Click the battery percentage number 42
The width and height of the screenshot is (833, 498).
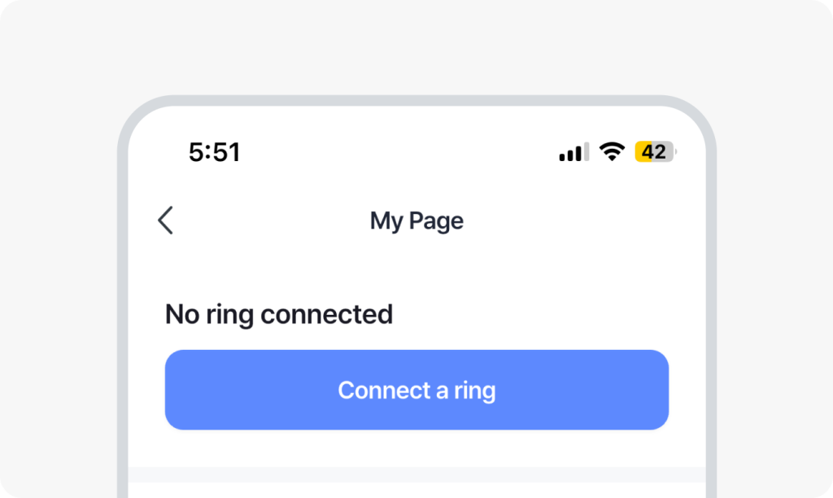pyautogui.click(x=654, y=152)
